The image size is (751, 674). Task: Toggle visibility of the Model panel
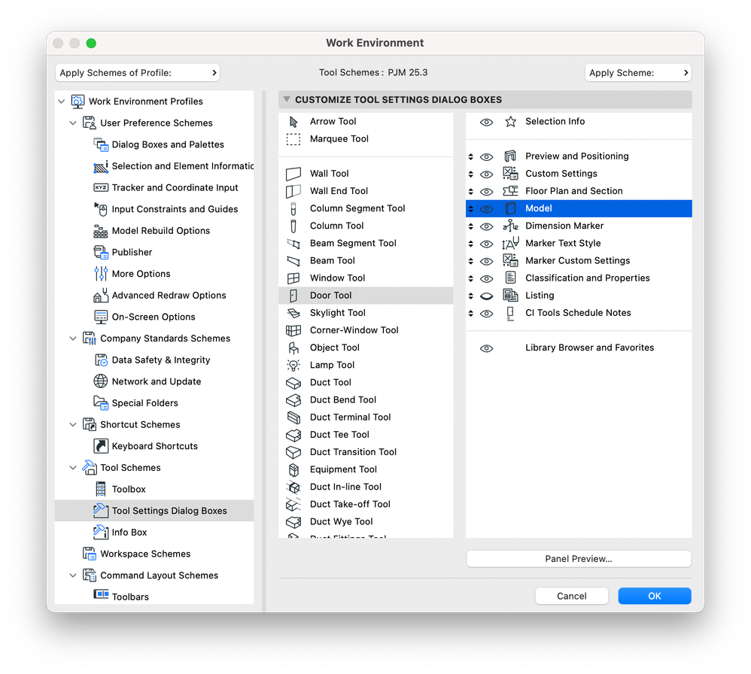point(486,208)
